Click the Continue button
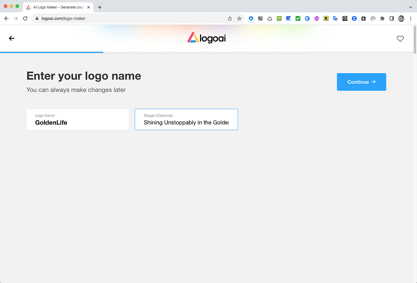Image resolution: width=417 pixels, height=283 pixels. 361,82
